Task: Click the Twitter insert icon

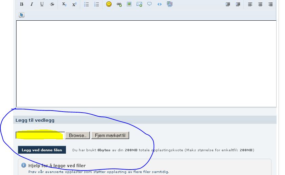Action: tap(22, 15)
